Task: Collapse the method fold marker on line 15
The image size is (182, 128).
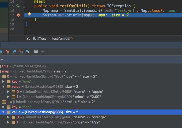Action: pos(24,6)
